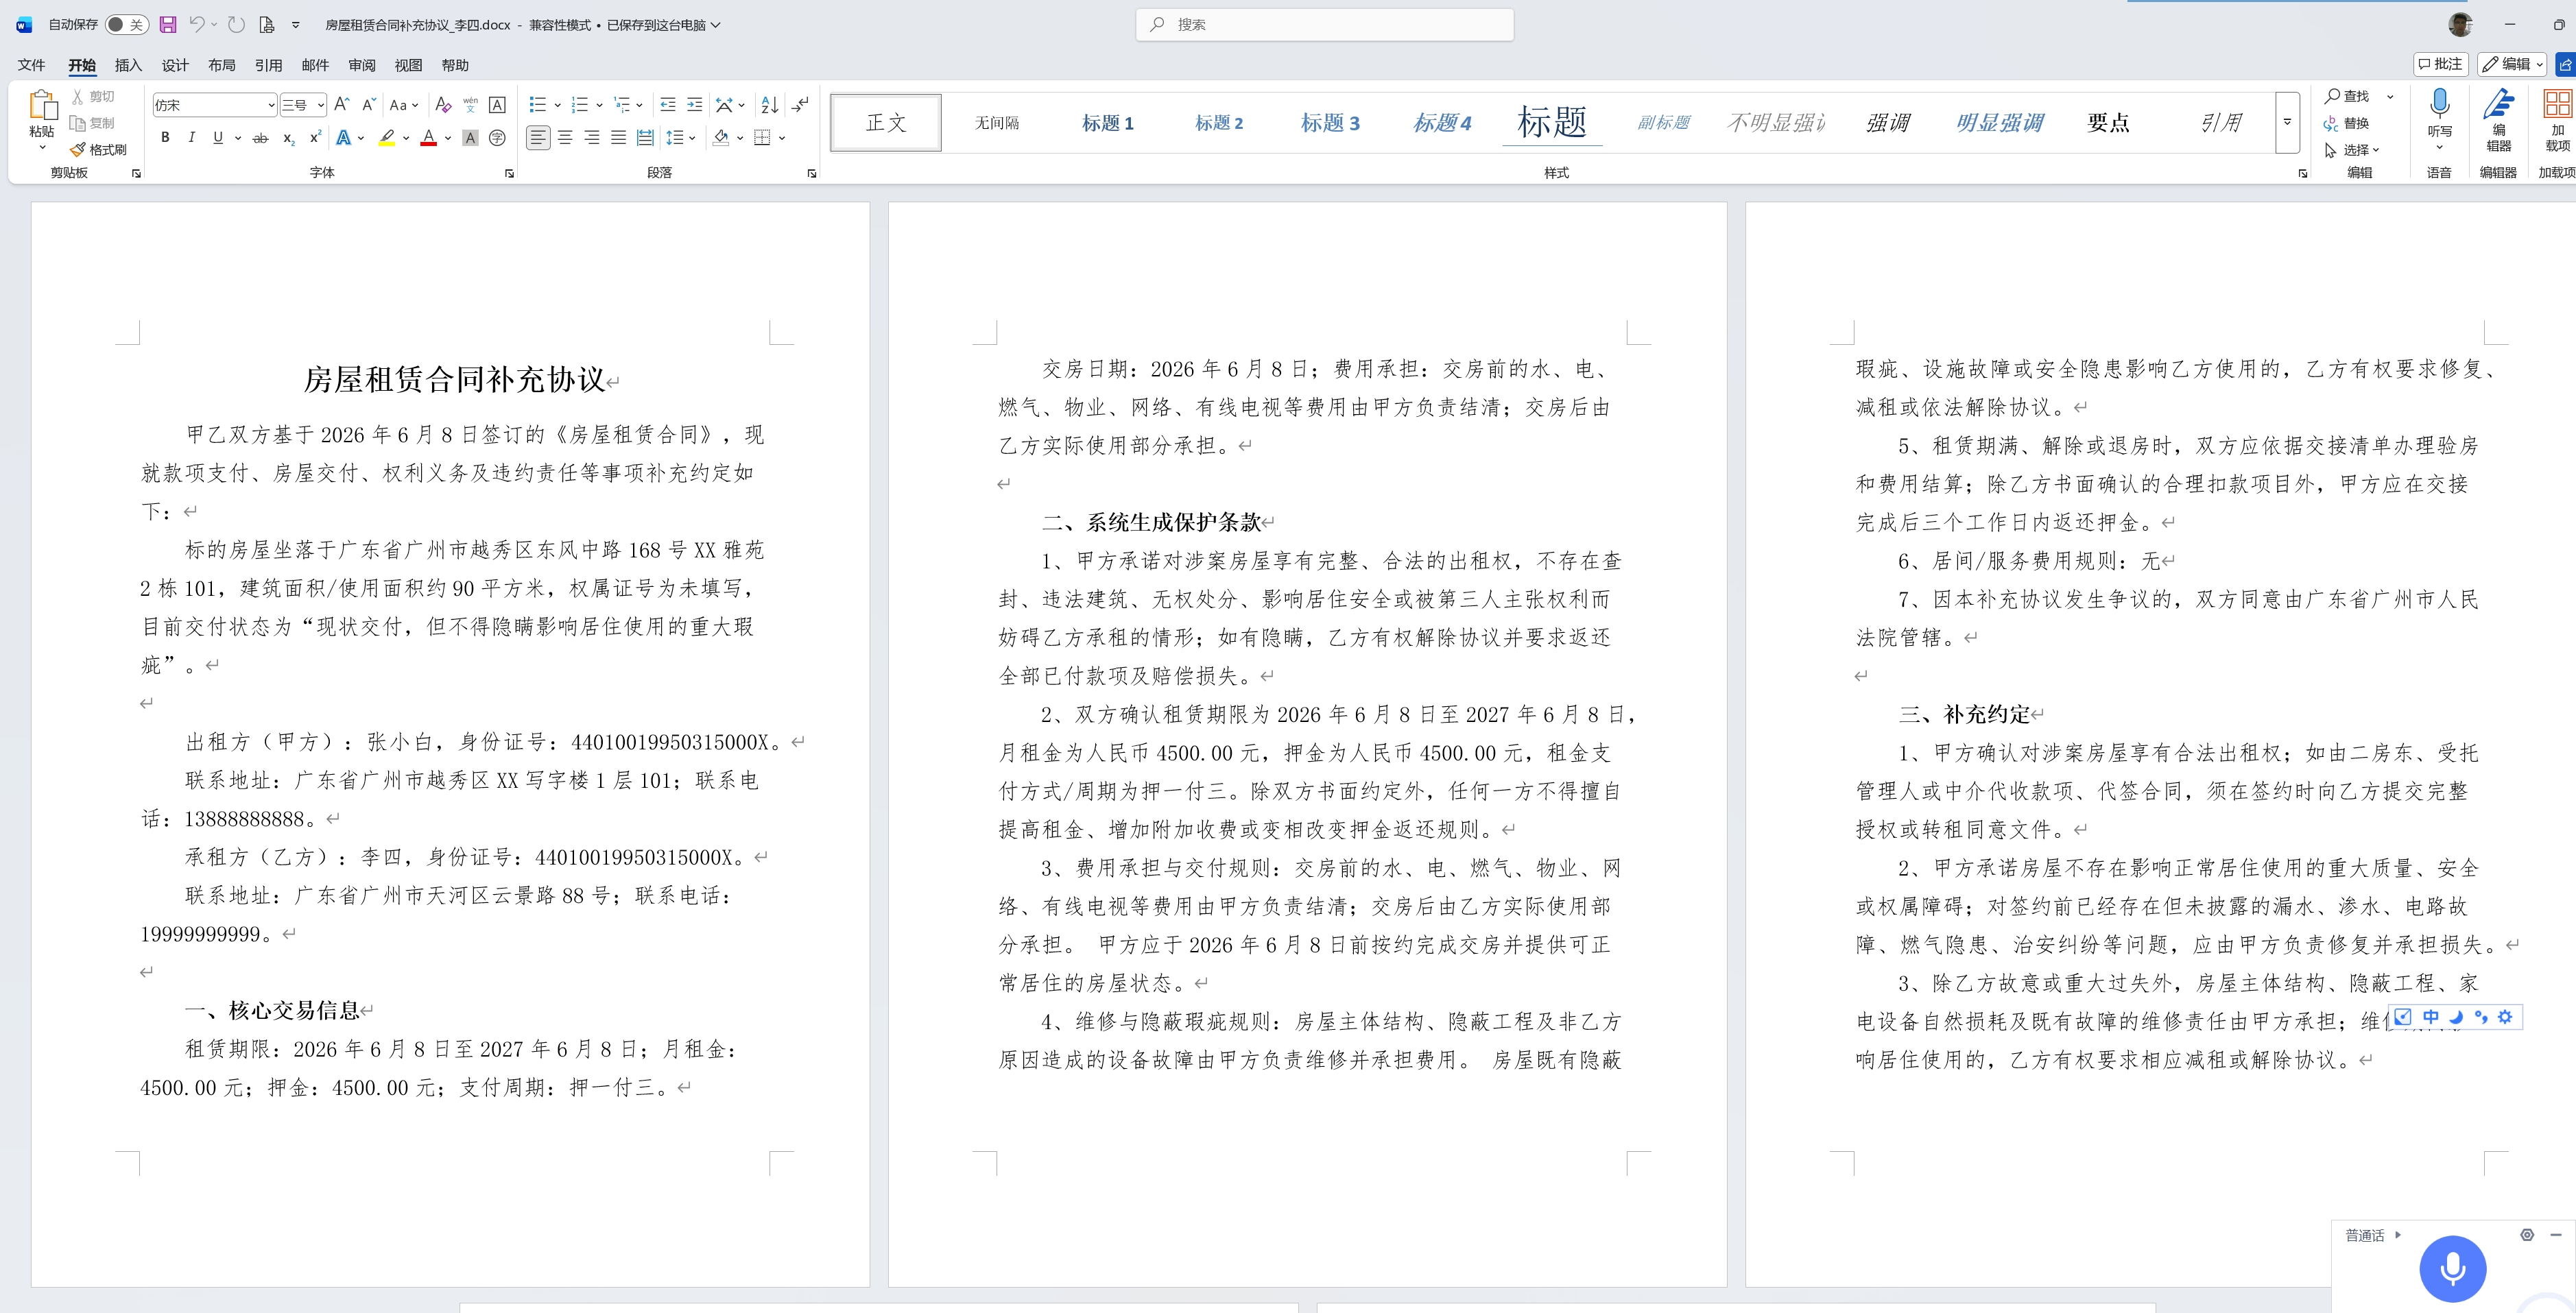Right-align the paragraph
The height and width of the screenshot is (1313, 2576).
[592, 138]
